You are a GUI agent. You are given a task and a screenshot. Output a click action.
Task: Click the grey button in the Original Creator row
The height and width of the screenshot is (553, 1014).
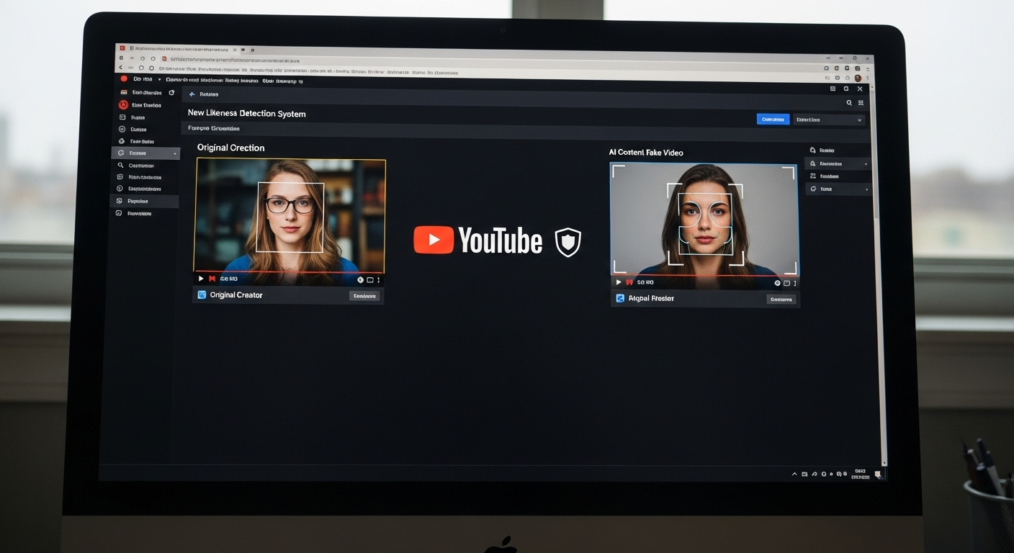pos(364,296)
